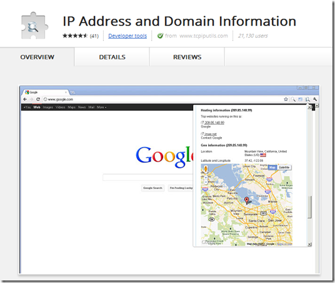The image size is (335, 283).
Task: Click the IP Address and Domain Information title
Action: tap(179, 21)
